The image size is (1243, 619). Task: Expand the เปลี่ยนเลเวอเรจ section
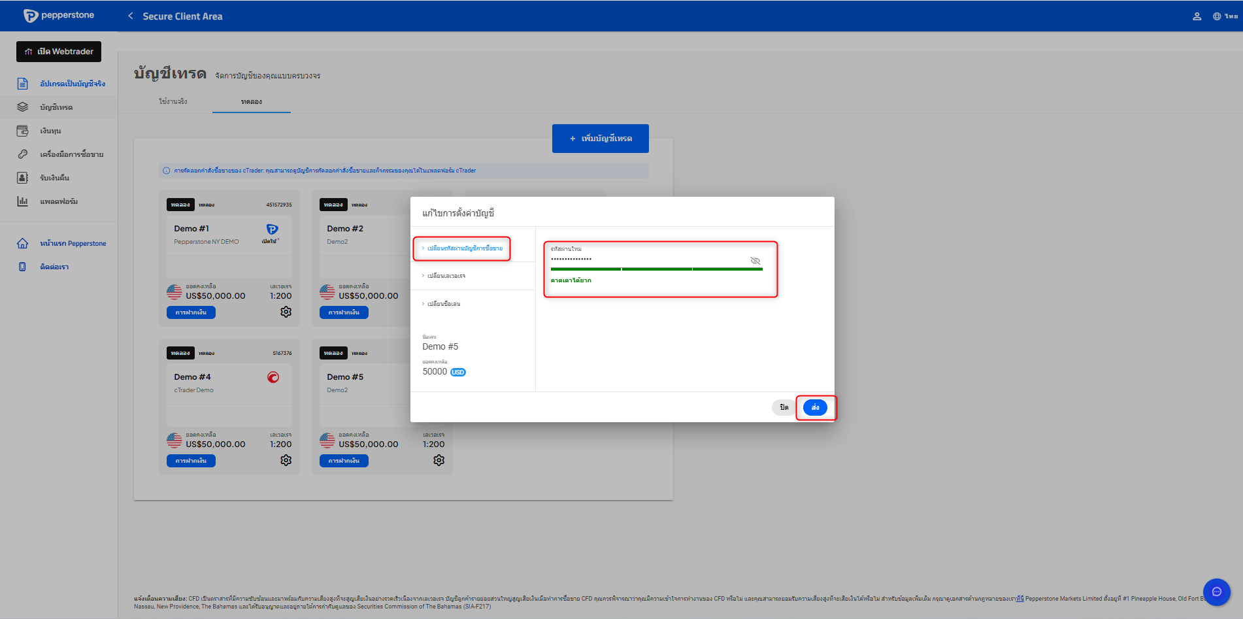pos(446,276)
